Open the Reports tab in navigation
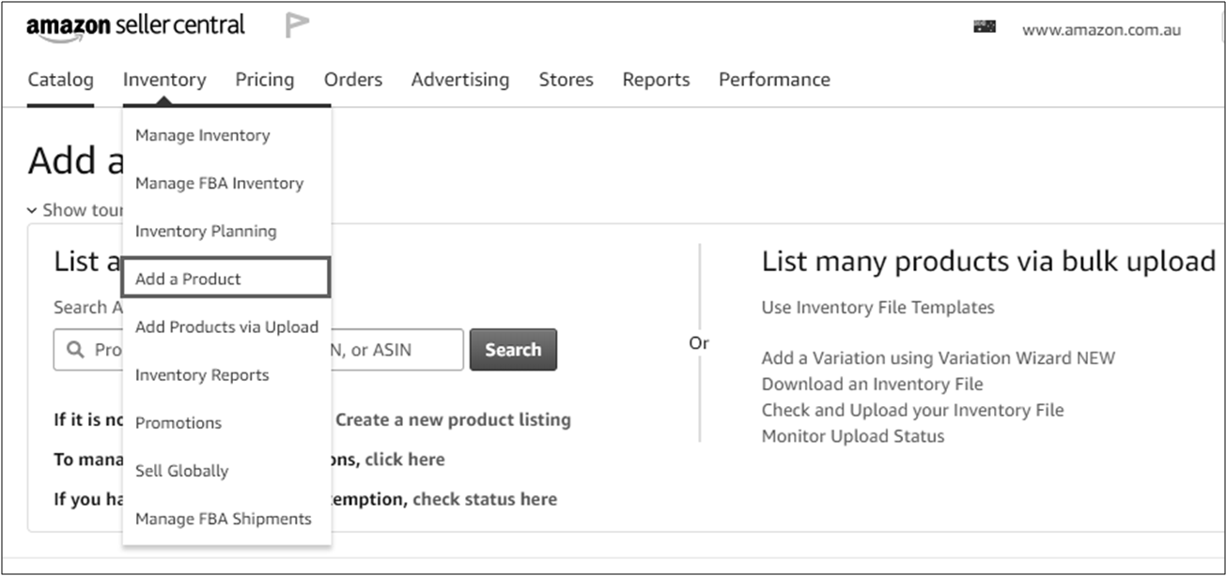 tap(656, 80)
